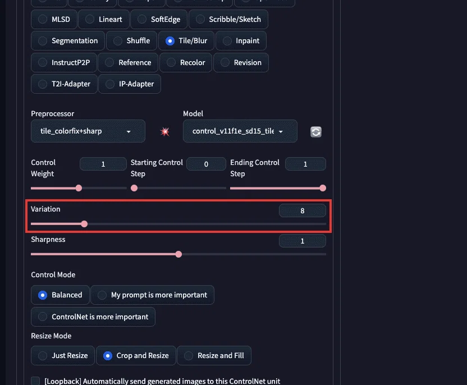The image size is (467, 385).
Task: Click the Variation slider handle
Action: 84,224
